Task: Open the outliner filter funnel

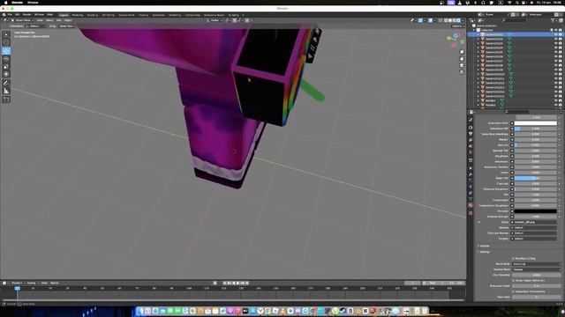Action: click(x=554, y=20)
